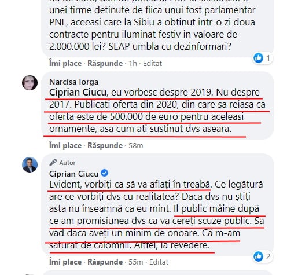Click 'Răspunde' under Ciprian Ciucu's reply
Viewport: 298px width, 275px height.
105,262
